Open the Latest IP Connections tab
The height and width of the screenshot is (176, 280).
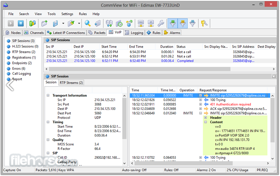pyautogui.click(x=66, y=33)
